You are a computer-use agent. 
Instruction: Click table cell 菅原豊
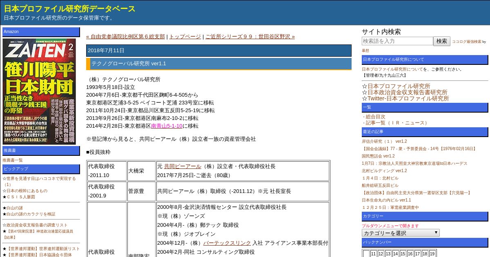click(x=141, y=191)
